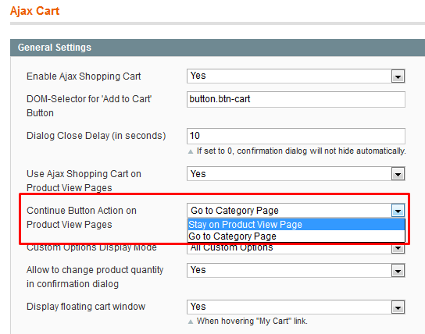Collapse the Continue Button Action dropdown arrow

click(x=398, y=211)
